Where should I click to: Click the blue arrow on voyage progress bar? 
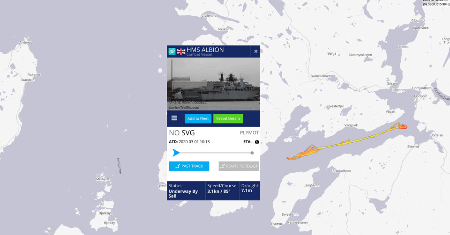176,153
